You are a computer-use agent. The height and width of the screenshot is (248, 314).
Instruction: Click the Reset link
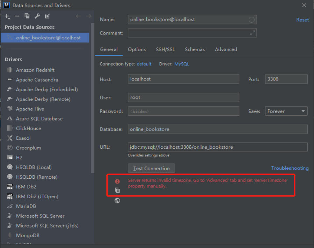coord(302,20)
